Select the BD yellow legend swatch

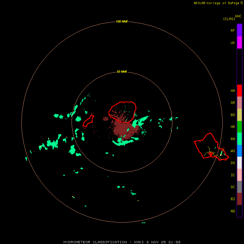coord(239,115)
